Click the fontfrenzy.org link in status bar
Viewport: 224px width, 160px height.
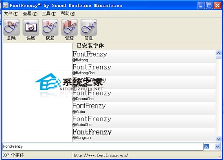(101, 155)
